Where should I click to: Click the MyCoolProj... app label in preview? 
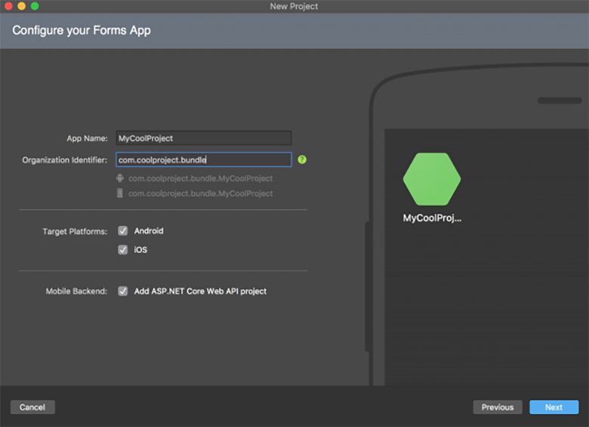coord(432,218)
